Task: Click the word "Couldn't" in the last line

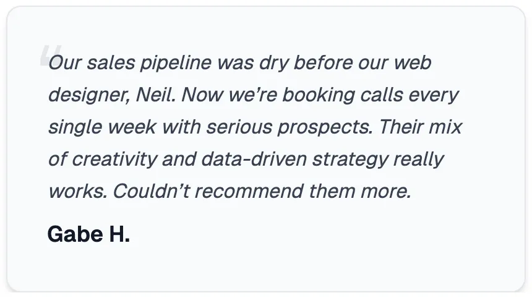Action: [152, 191]
